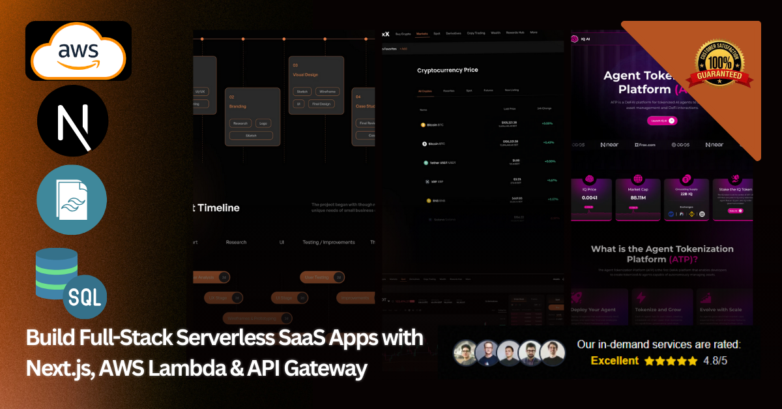Click the IQ AI brain logo

(575, 39)
